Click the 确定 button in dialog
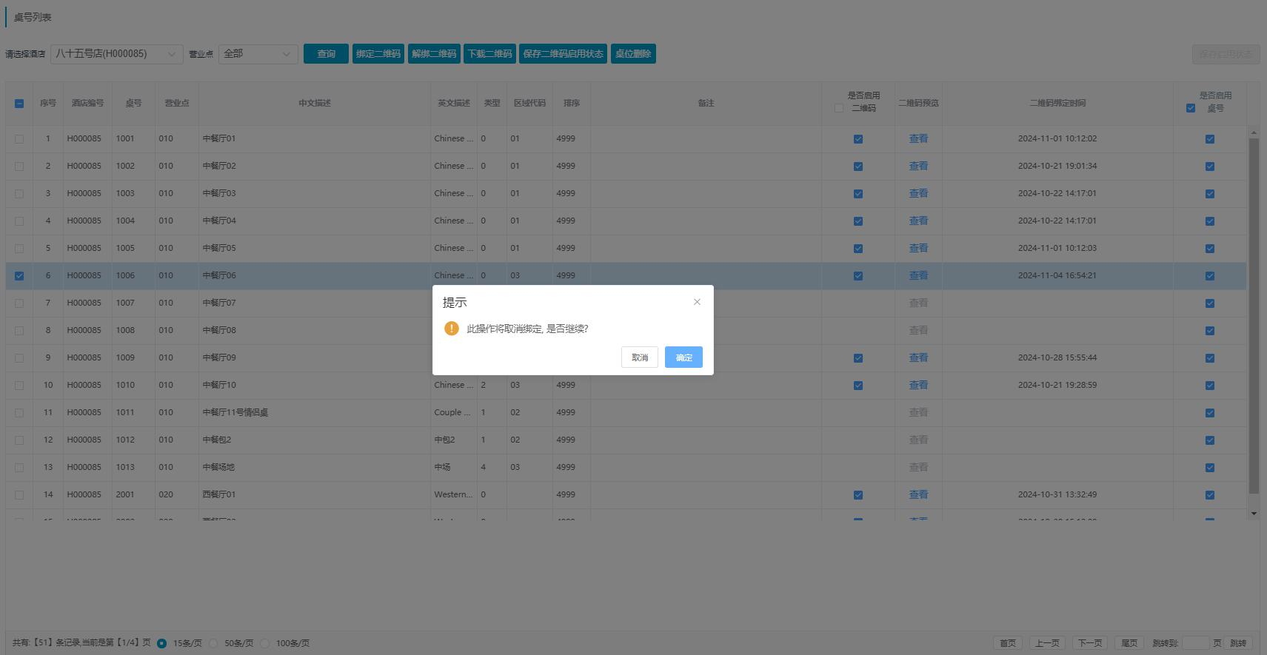The width and height of the screenshot is (1267, 655). click(683, 357)
